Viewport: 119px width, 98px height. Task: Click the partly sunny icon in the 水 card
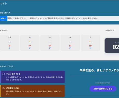tap(30, 42)
